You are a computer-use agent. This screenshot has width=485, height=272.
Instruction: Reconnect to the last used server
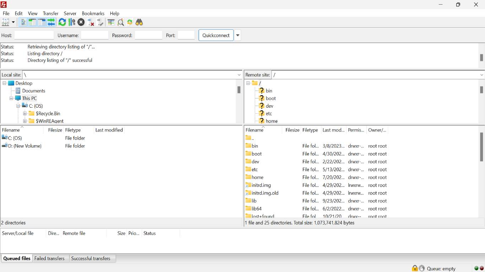(x=100, y=22)
